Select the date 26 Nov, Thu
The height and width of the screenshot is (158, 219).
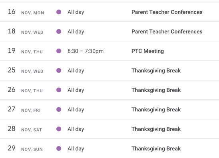(x=25, y=90)
